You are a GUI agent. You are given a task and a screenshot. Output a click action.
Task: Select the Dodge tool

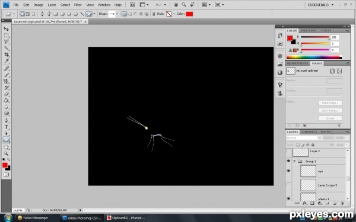click(7, 113)
